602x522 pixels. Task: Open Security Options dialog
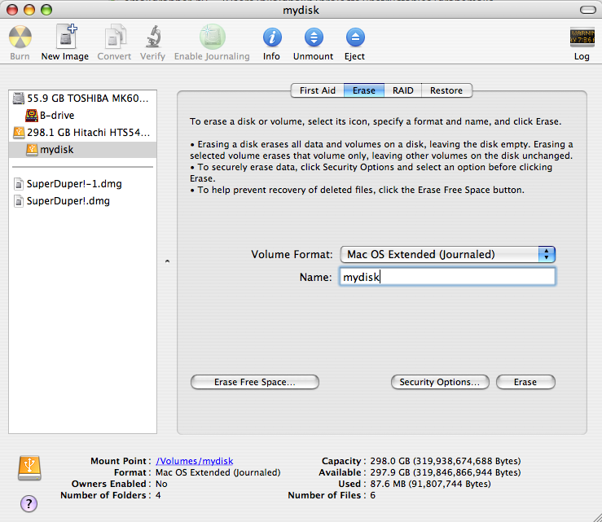440,382
